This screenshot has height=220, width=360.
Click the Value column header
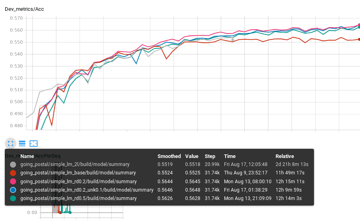(192, 156)
